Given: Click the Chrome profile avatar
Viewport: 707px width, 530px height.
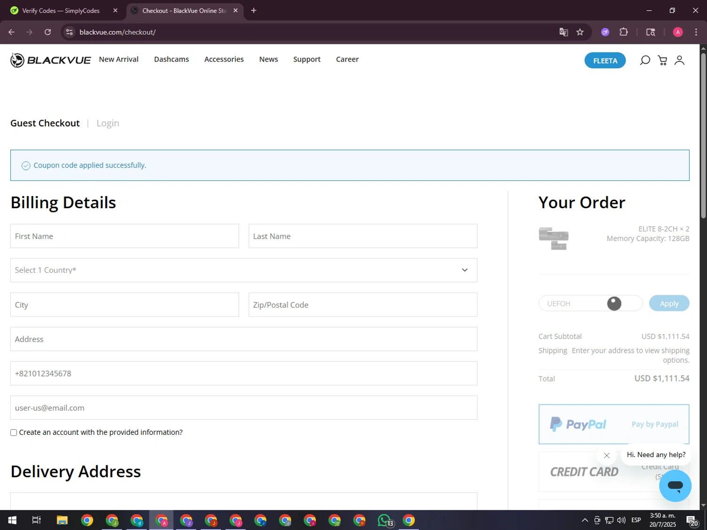Looking at the screenshot, I should [678, 32].
